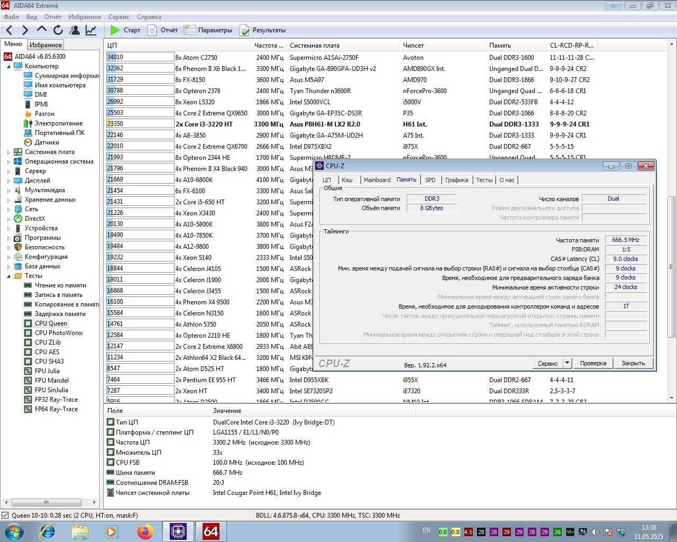This screenshot has width=677, height=542.
Task: Select the CPU Queen test in the tree
Action: coord(51,323)
